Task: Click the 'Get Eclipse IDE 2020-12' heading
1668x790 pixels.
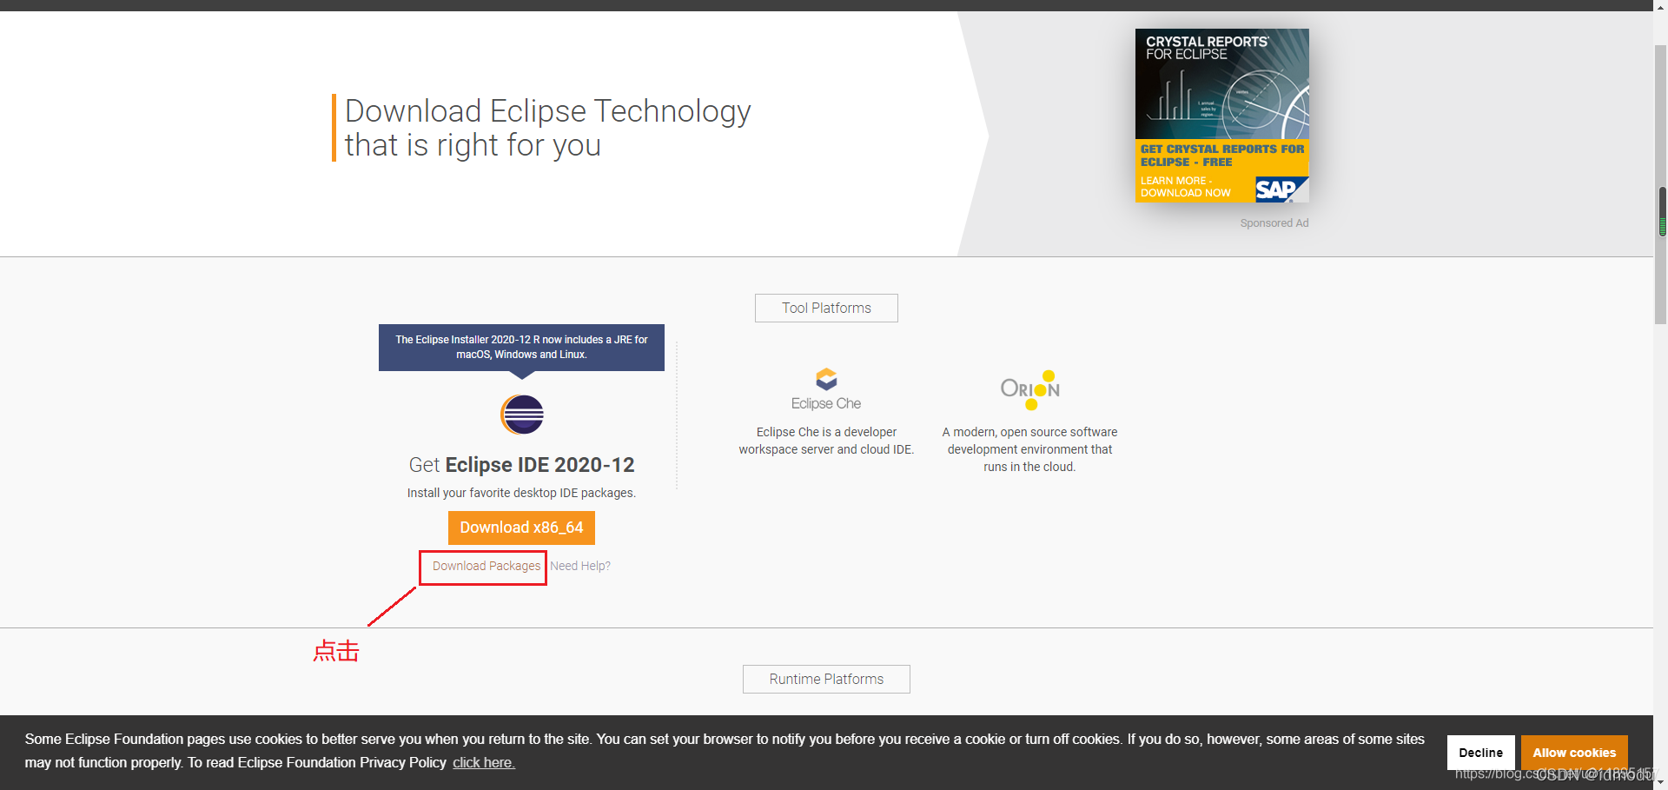Action: pyautogui.click(x=521, y=465)
